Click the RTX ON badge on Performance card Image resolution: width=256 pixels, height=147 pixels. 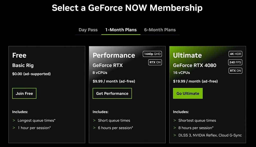[x=155, y=62]
